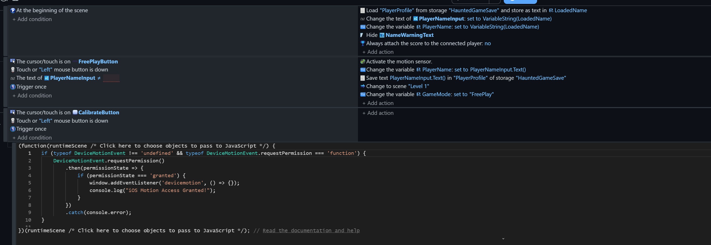
Task: Select the CalibrateButton object name in condition
Action: (99, 112)
